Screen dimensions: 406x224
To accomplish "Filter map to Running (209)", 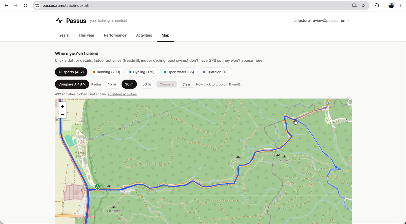I will click(107, 72).
